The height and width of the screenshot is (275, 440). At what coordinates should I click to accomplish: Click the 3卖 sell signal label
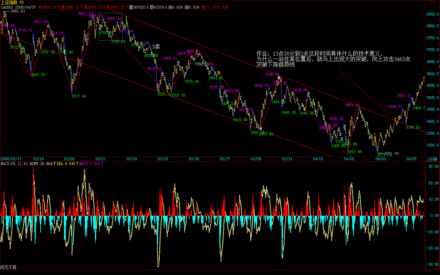point(156,47)
